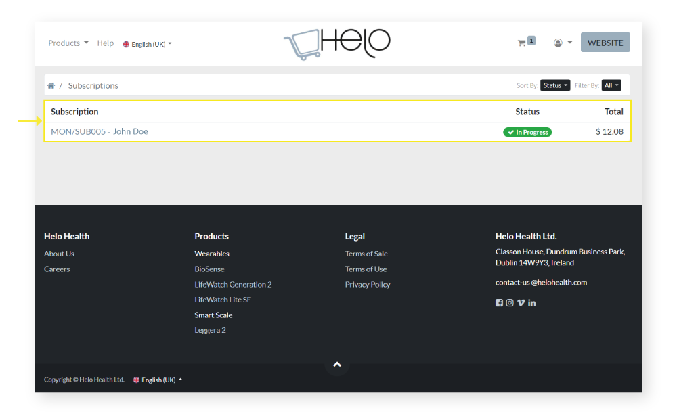Click the scroll-to-top arrow button
The width and height of the screenshot is (677, 414).
click(337, 365)
